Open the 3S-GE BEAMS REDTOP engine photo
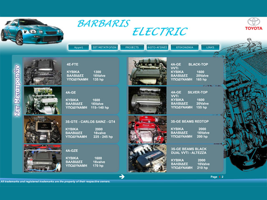267x200 pixels. [x=148, y=130]
